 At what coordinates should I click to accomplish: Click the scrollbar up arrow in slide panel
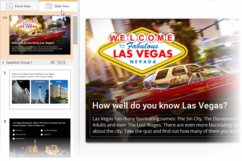75,14
